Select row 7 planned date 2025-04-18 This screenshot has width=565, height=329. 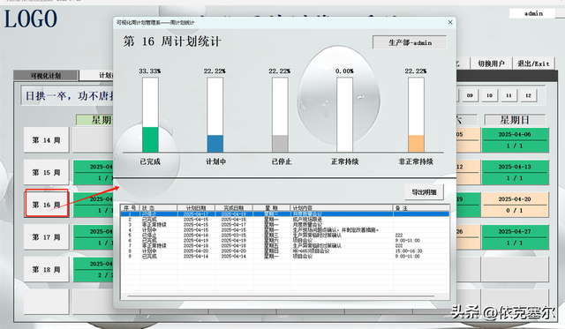(285, 245)
